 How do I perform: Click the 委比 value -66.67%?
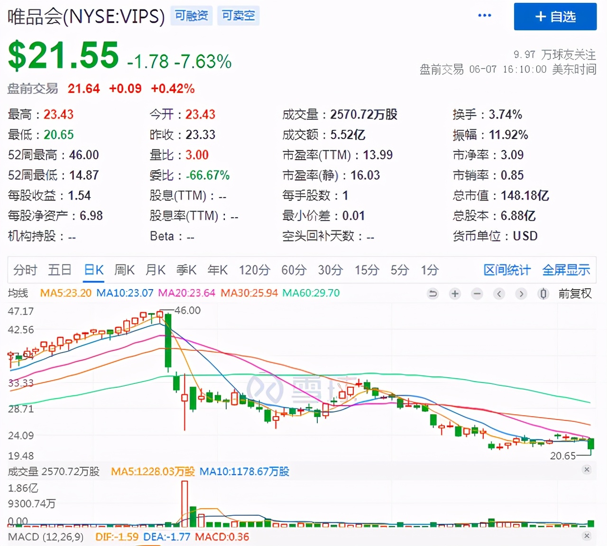tap(208, 175)
